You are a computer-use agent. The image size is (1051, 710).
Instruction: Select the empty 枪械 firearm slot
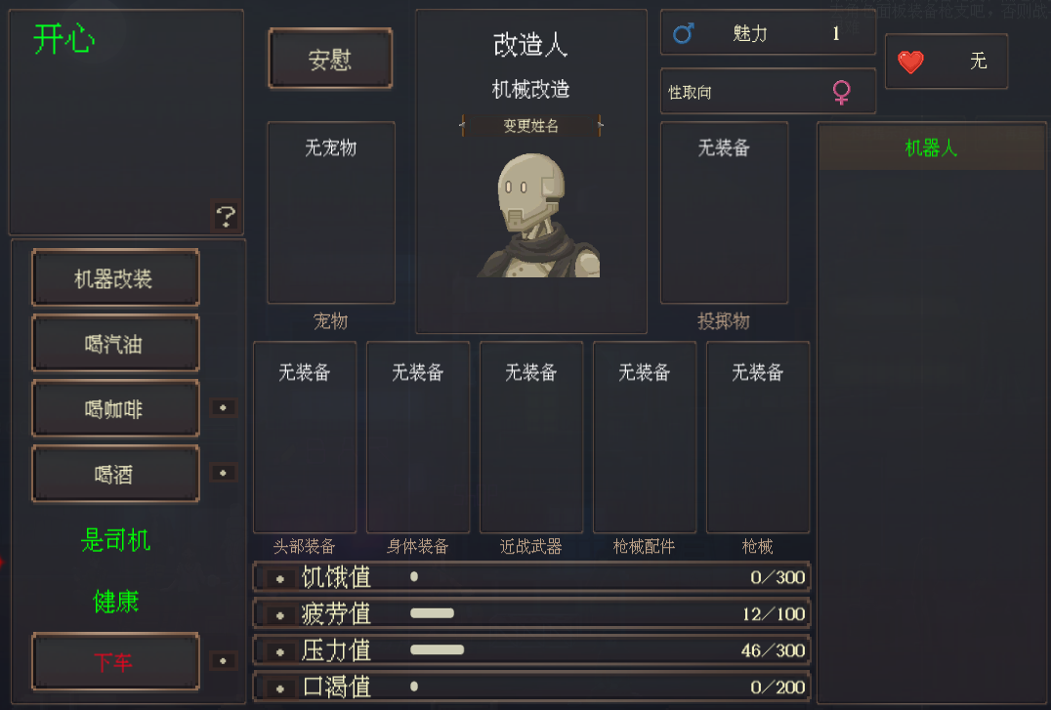coord(758,438)
